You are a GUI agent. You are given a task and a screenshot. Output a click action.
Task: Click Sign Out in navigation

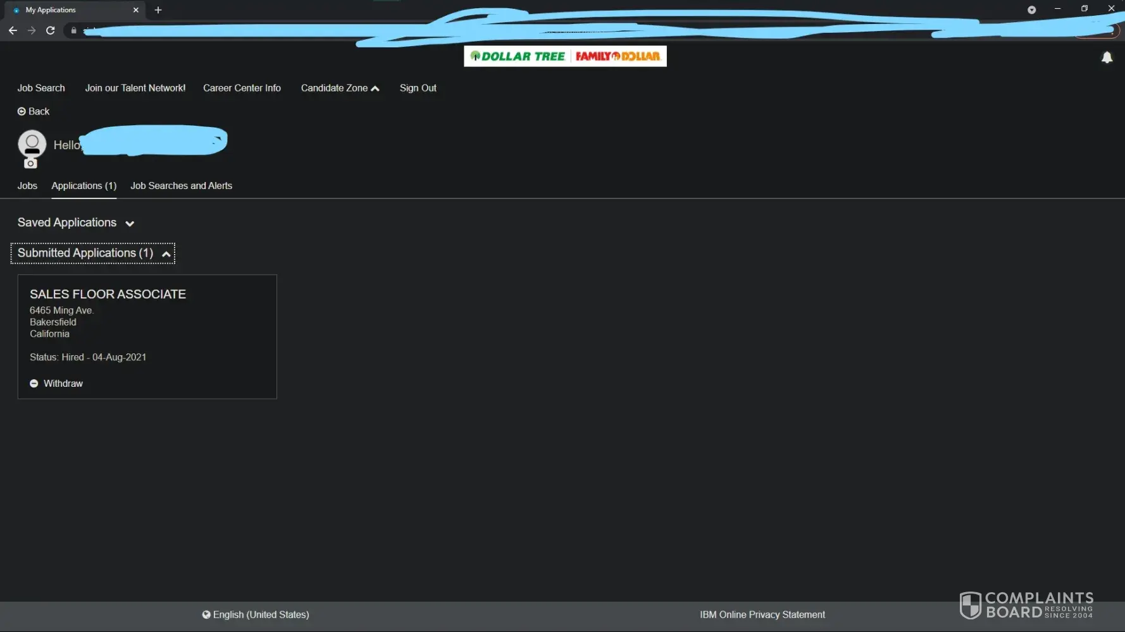[418, 88]
